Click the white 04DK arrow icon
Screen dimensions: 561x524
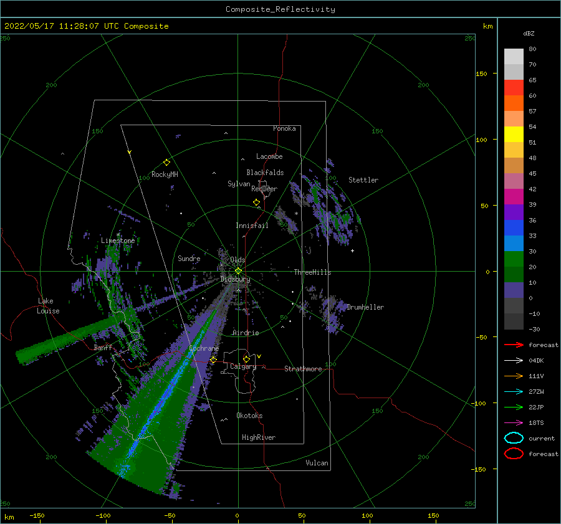pos(514,360)
